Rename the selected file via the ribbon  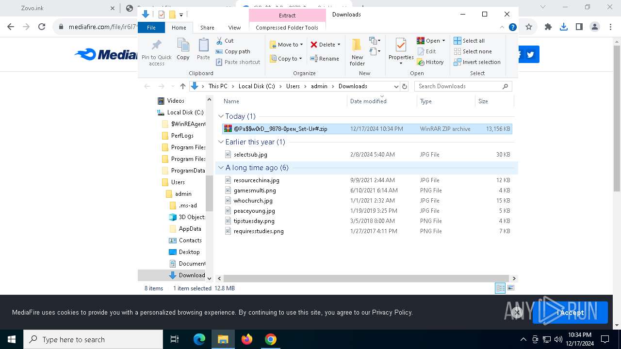click(x=325, y=59)
